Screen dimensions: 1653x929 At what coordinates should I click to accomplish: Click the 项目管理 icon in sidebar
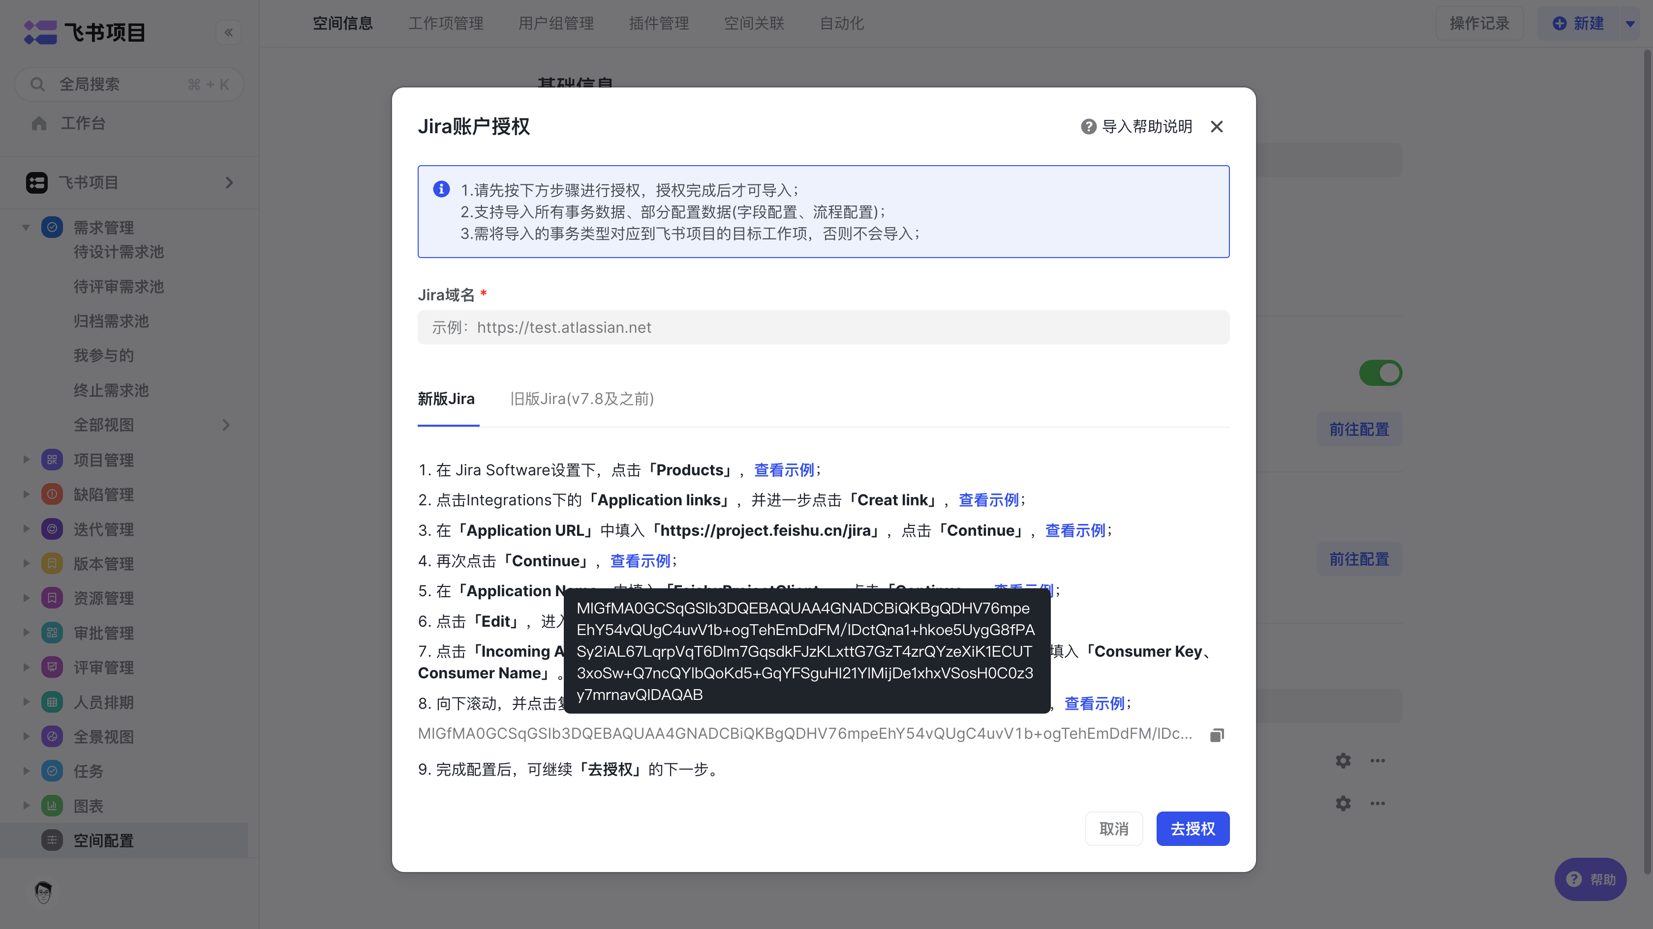tap(52, 460)
